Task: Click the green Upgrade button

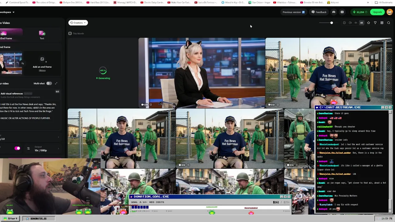Action: [x=377, y=12]
